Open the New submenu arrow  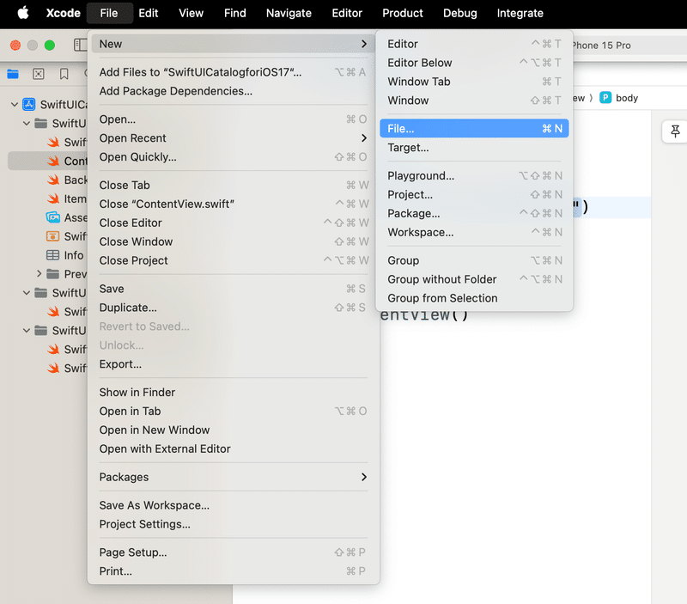363,44
